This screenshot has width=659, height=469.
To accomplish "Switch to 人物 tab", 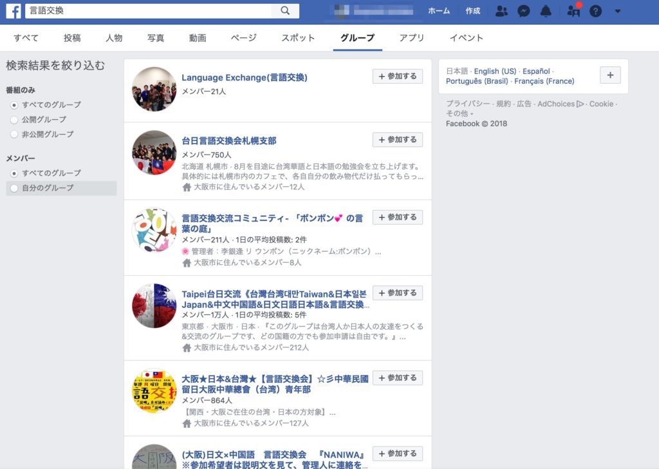I will [114, 38].
